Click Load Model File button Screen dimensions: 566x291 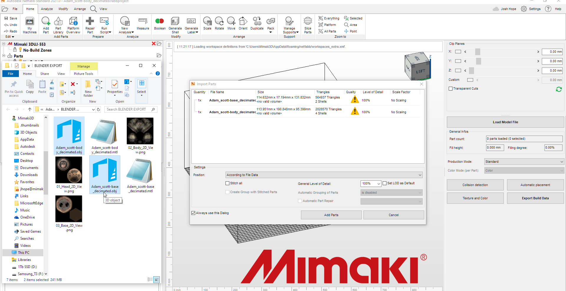click(505, 122)
